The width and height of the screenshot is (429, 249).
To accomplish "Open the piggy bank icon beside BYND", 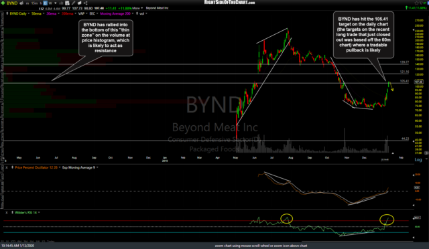I will [x=21, y=3].
